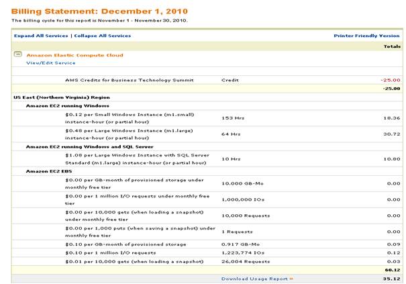Click the free tier I/O requests description
This screenshot has height=284, width=406.
[x=137, y=199]
